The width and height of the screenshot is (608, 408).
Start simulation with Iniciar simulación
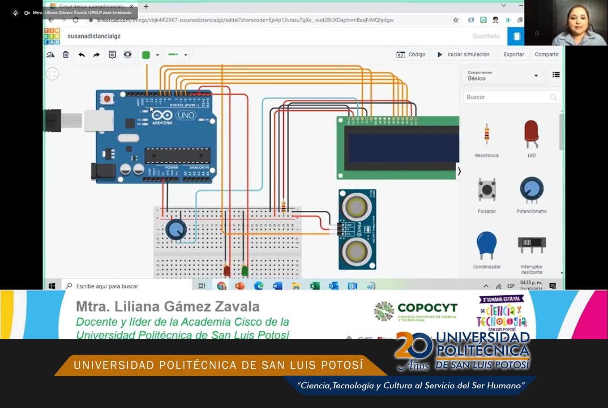[x=463, y=55]
